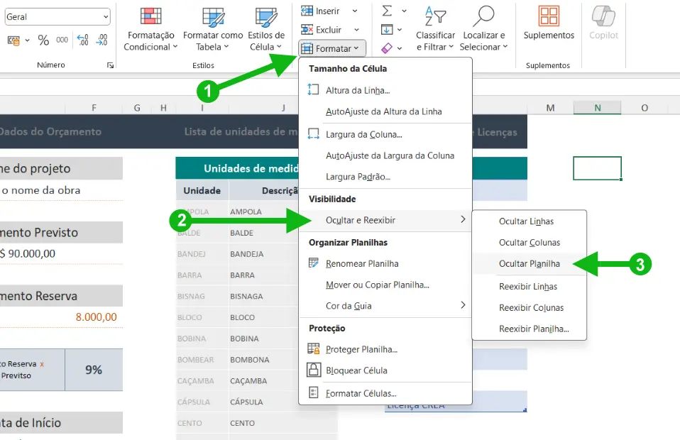Choose Largura Padrão menu item
680x440 pixels.
tap(385, 177)
